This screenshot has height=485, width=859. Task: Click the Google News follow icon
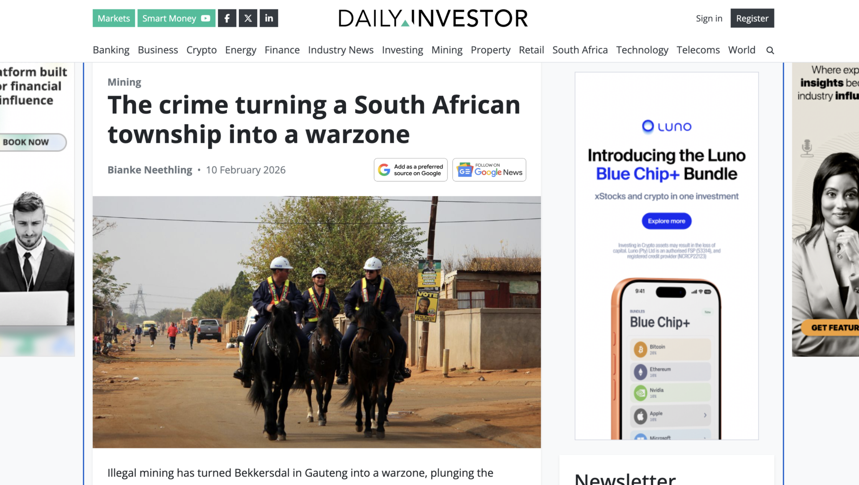[465, 170]
